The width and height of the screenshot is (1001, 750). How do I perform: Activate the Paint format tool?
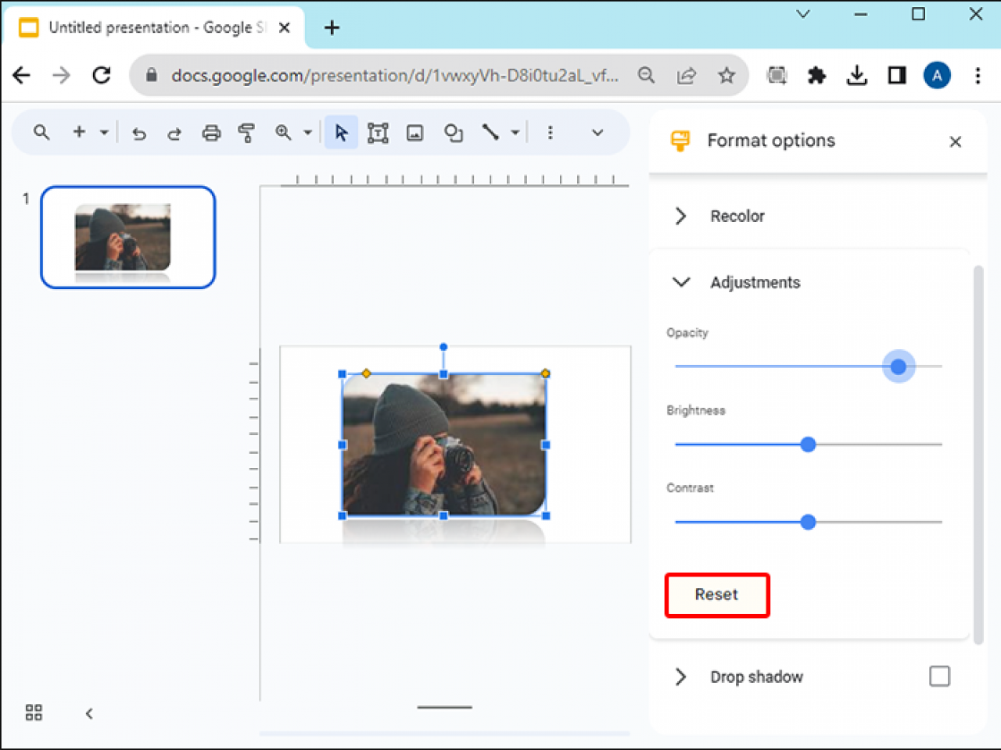tap(246, 132)
